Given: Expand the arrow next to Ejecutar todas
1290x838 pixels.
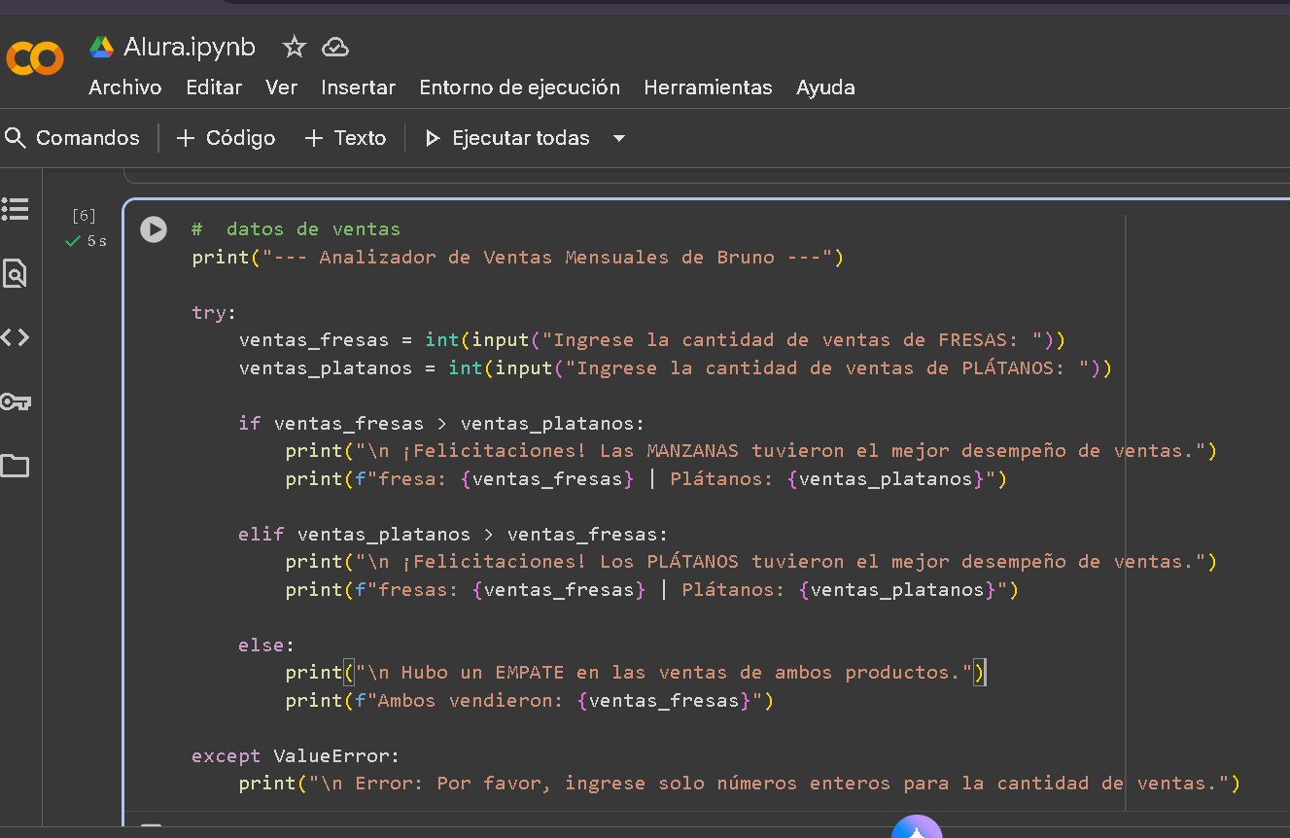Looking at the screenshot, I should (x=619, y=138).
